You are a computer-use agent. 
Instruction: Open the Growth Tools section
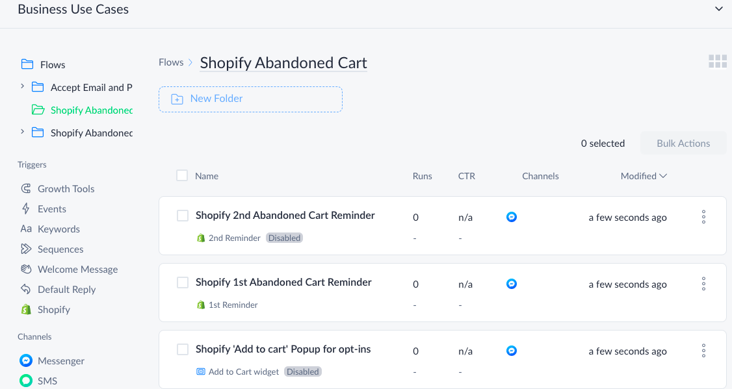pos(57,188)
